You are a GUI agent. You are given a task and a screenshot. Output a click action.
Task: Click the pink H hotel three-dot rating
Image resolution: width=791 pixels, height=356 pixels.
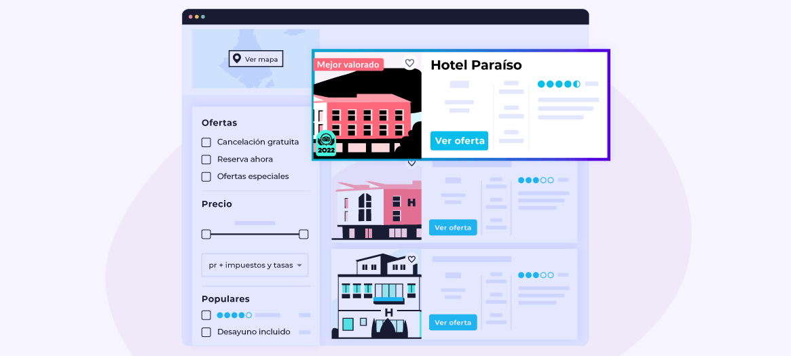click(536, 180)
